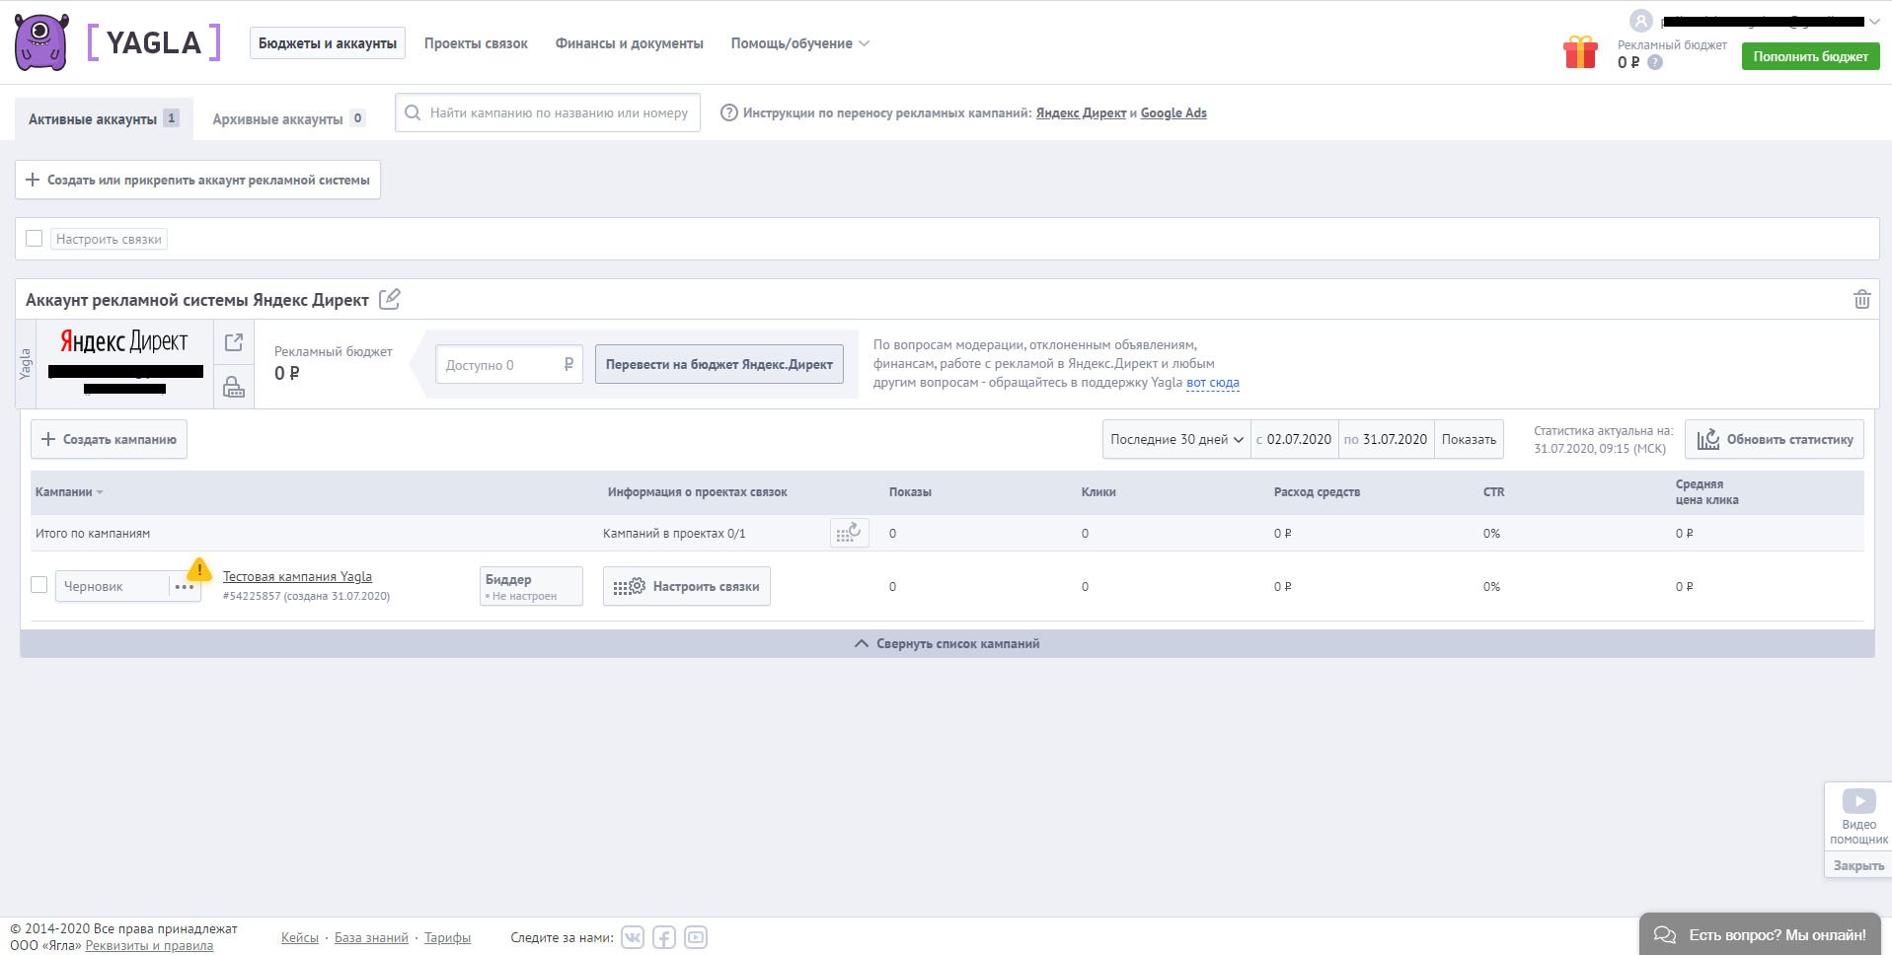Open the Яндекс Директ transfer instructions link
The width and height of the screenshot is (1892, 955).
1081,113
